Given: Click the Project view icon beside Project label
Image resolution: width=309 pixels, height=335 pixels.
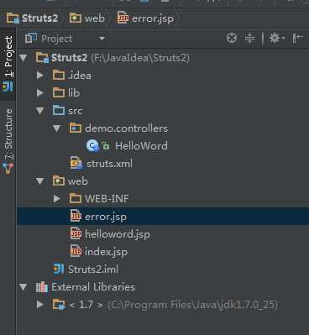Looking at the screenshot, I should coord(31,38).
